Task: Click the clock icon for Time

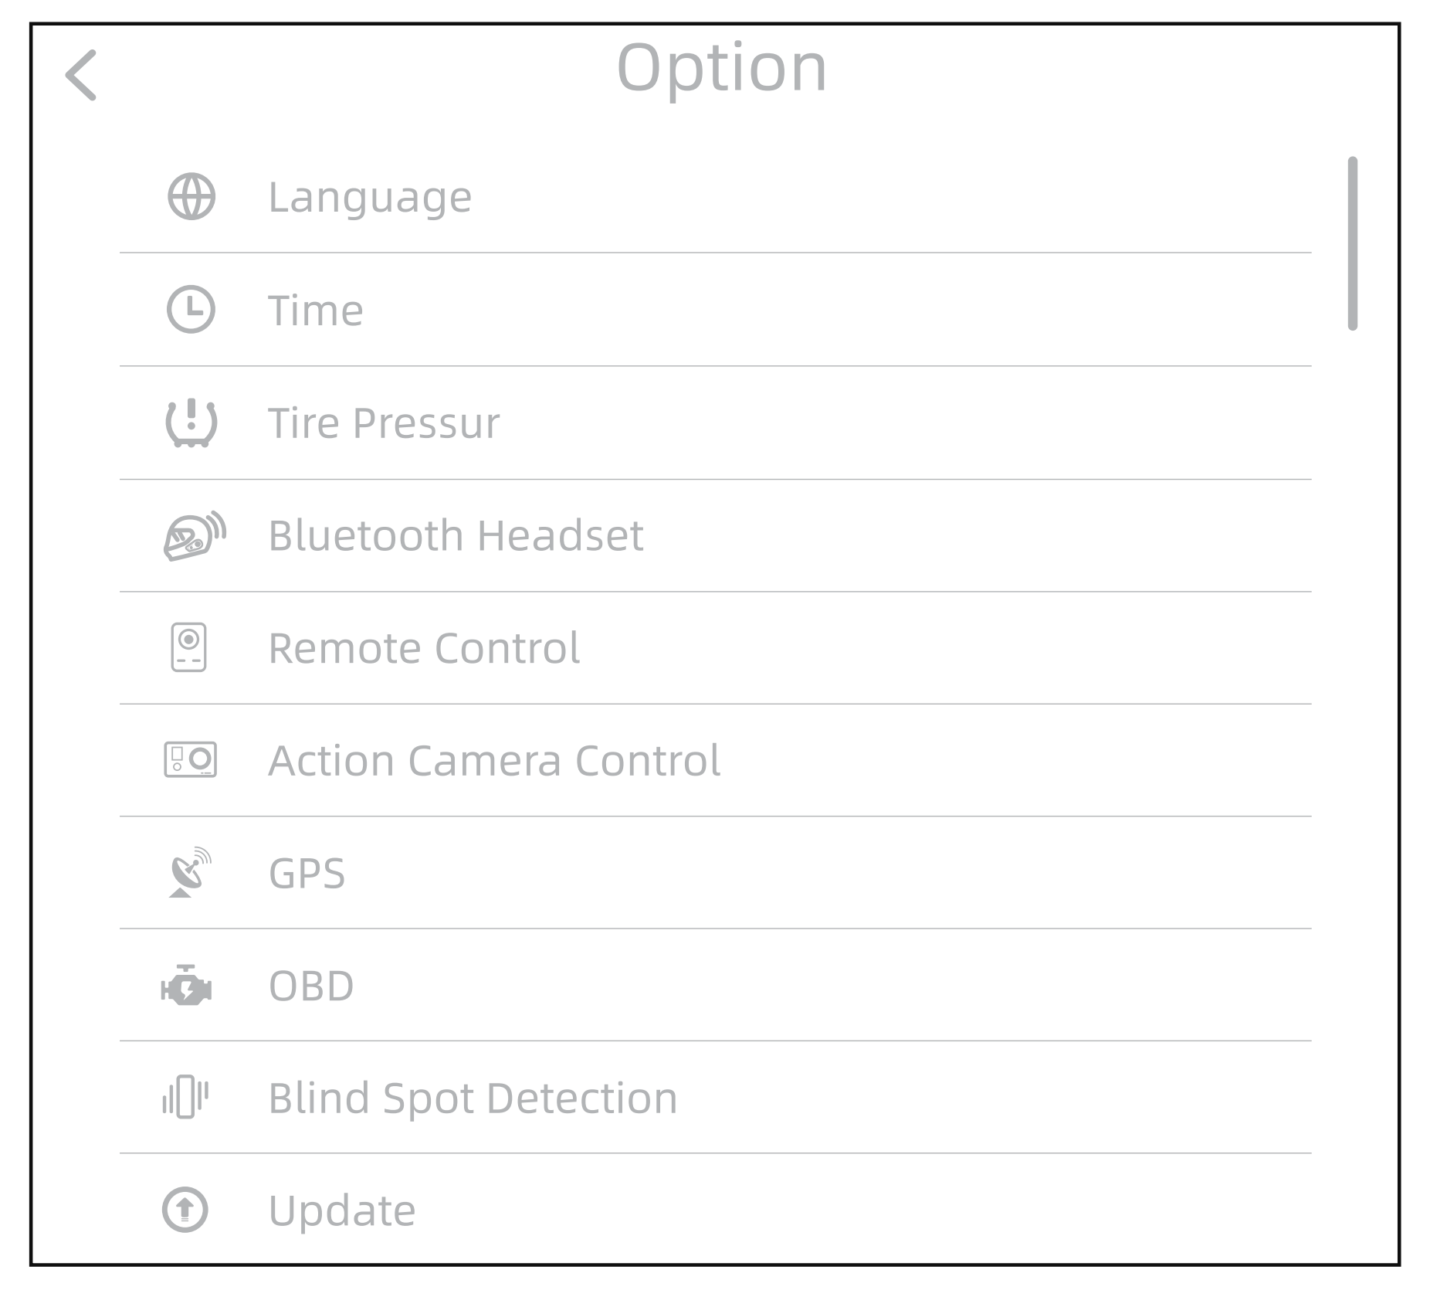Action: pyautogui.click(x=191, y=310)
